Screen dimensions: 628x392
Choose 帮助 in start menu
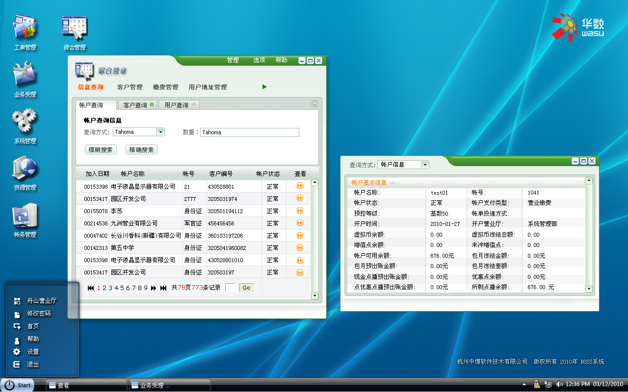(33, 339)
